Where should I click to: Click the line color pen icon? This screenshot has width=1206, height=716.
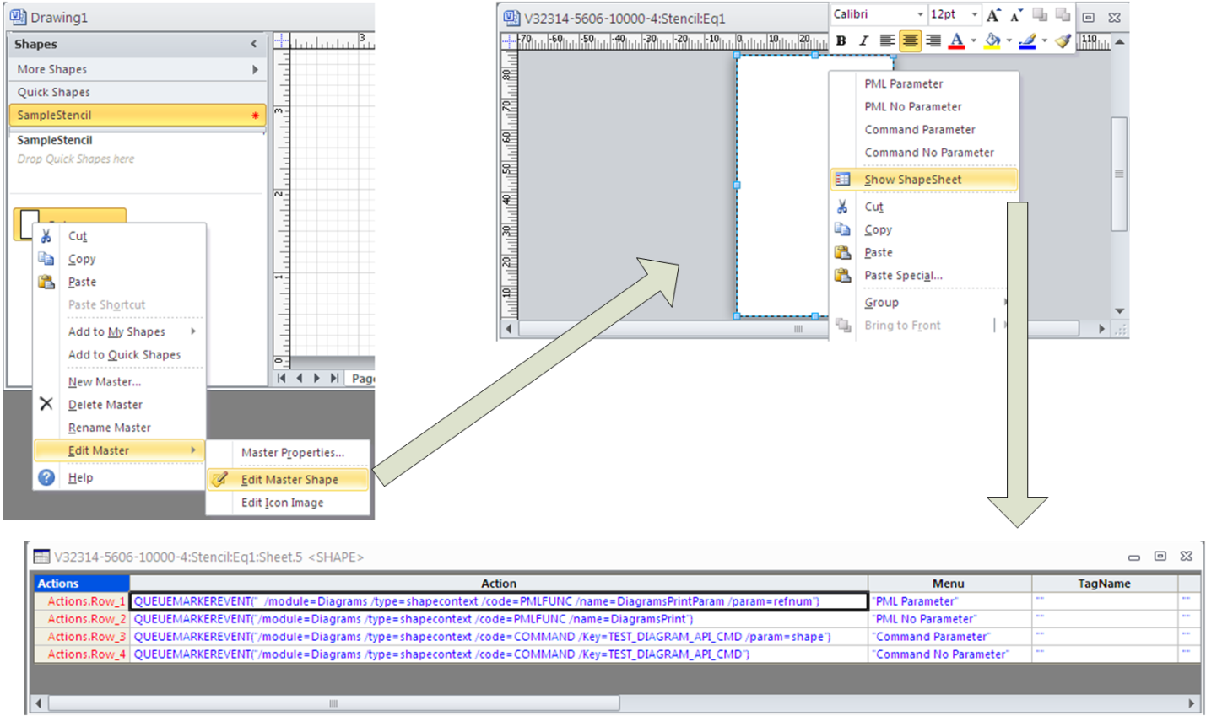coord(1027,40)
